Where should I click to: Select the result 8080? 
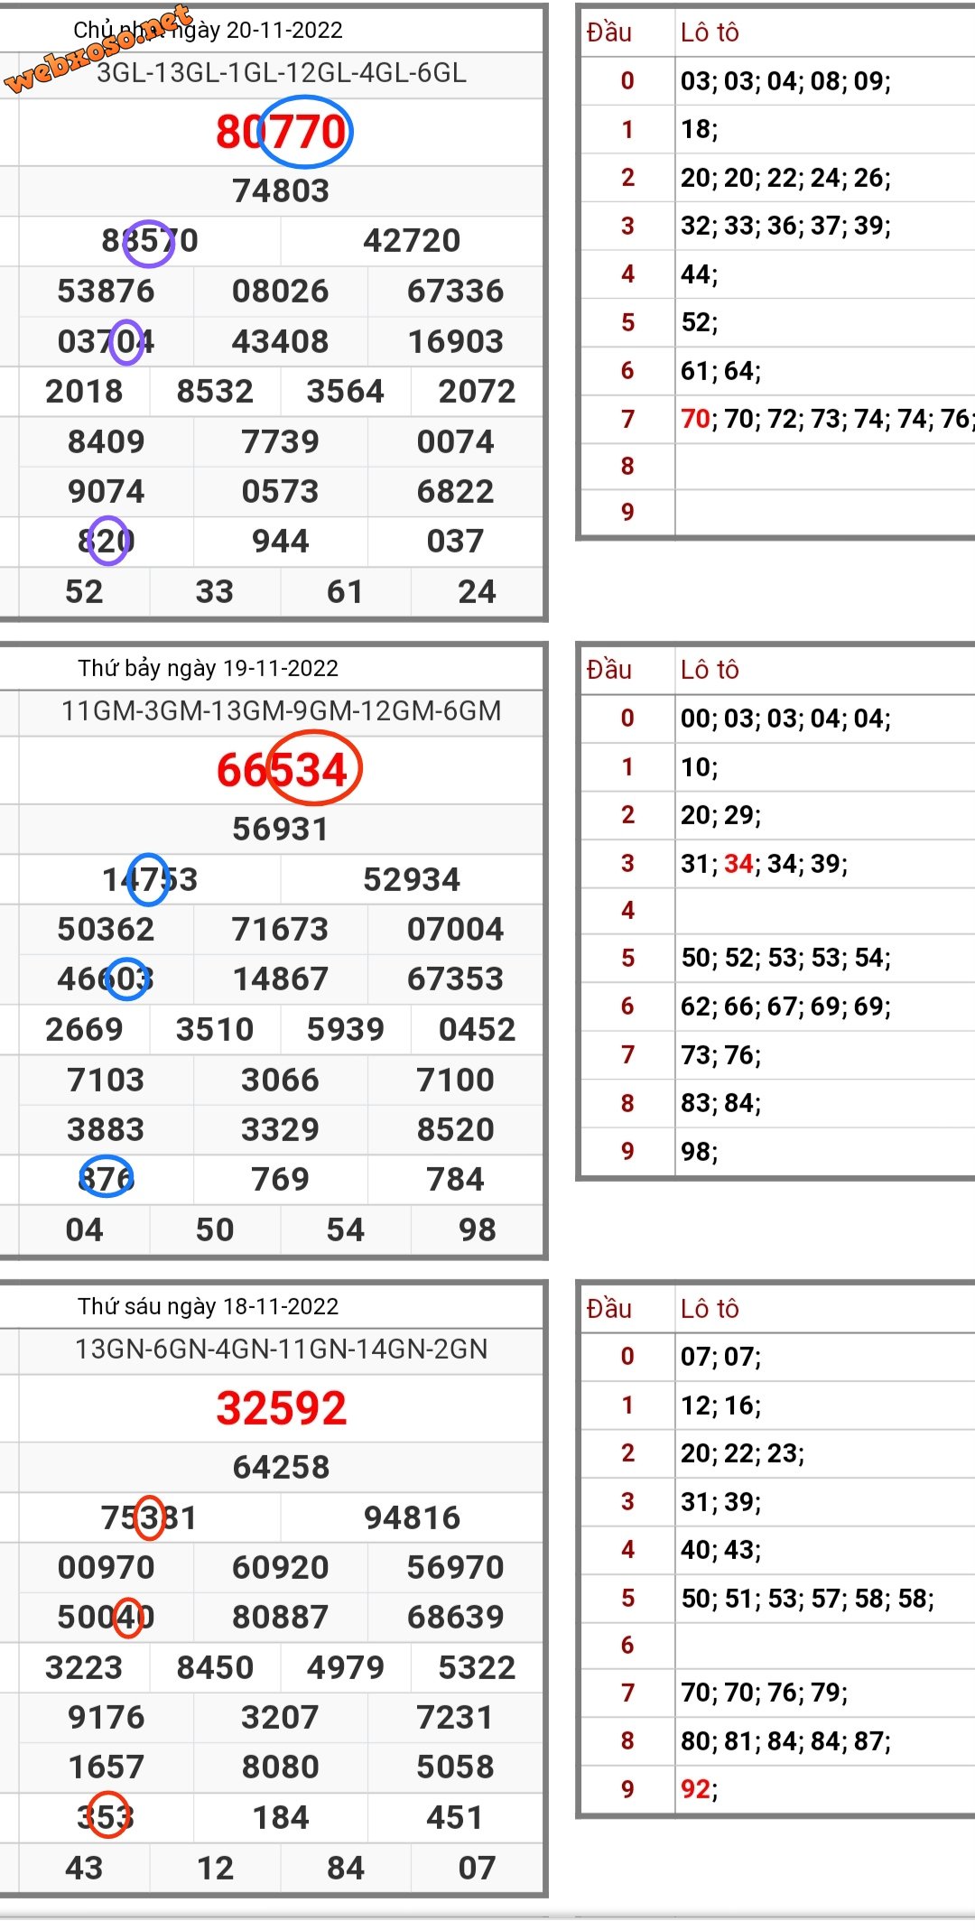pos(281,1767)
